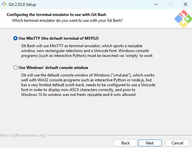Click the disabled maximize window icon

point(171,5)
